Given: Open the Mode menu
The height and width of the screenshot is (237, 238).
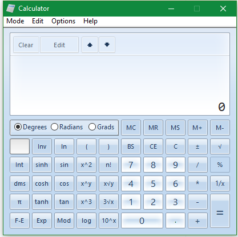Looking at the screenshot, I should click(15, 21).
